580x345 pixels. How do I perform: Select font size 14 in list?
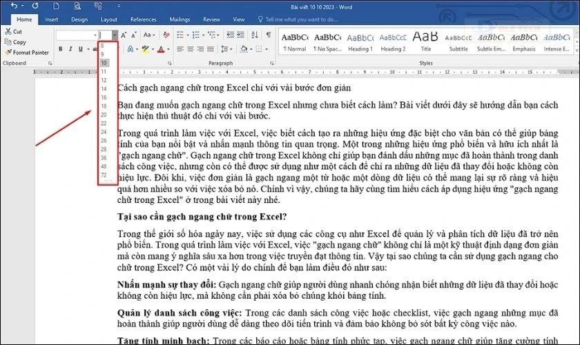pos(104,89)
